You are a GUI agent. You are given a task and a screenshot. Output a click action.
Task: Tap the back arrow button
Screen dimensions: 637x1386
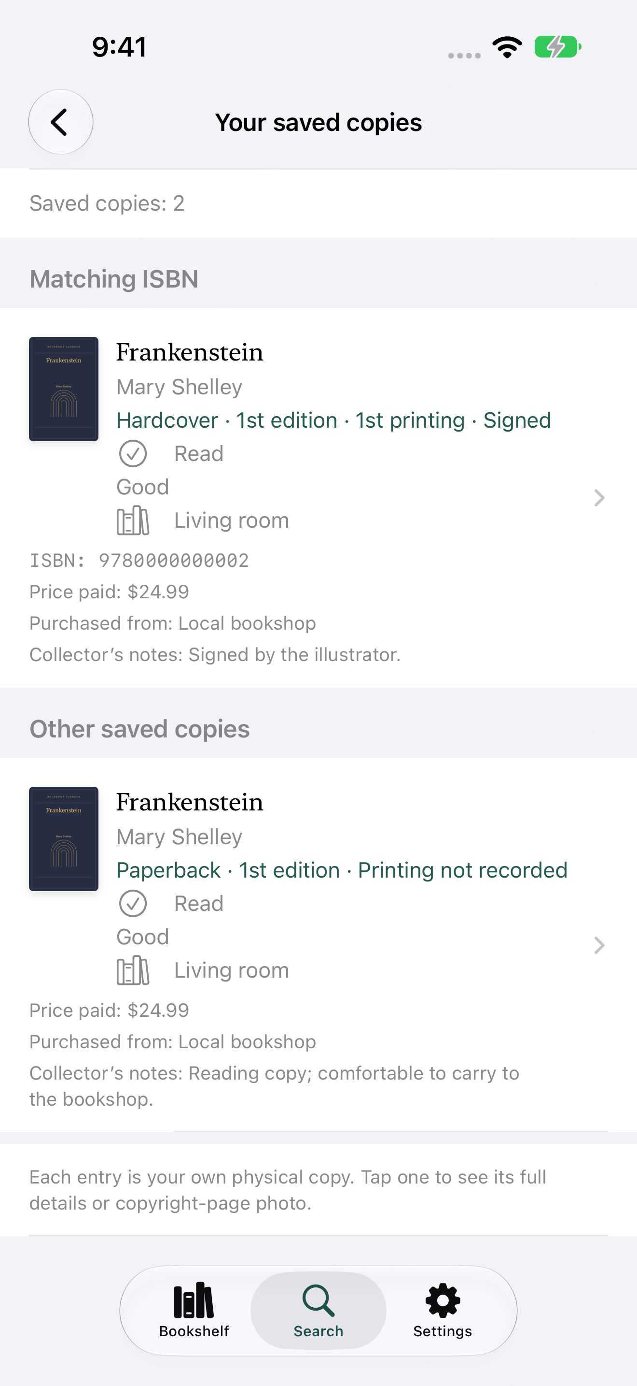pos(61,122)
